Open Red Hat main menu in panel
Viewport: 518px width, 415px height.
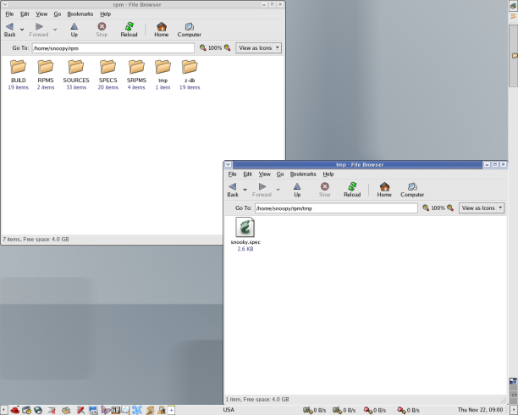15,410
